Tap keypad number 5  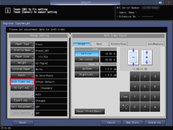click(x=145, y=86)
